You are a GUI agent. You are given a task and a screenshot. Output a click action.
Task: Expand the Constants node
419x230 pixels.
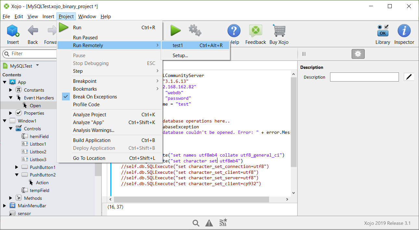click(11, 90)
